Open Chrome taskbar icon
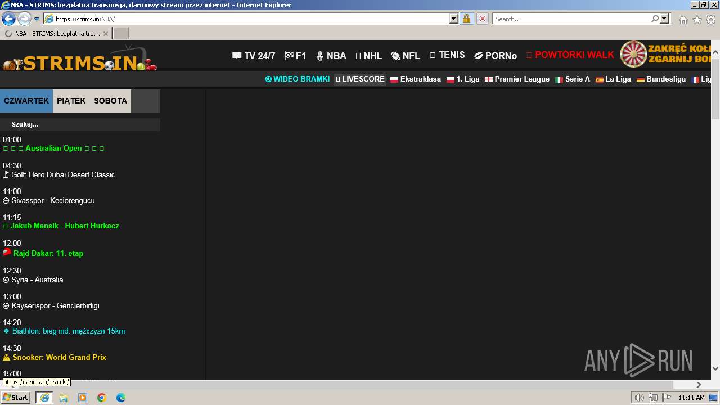 tap(102, 398)
